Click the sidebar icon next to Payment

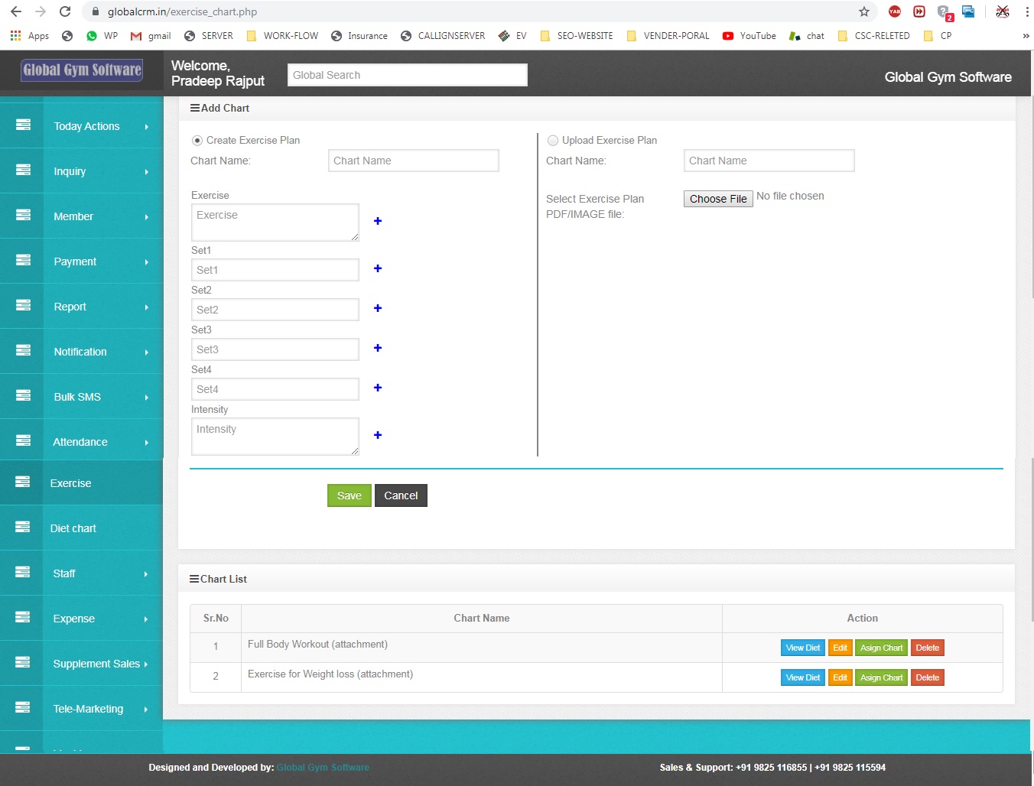[21, 261]
